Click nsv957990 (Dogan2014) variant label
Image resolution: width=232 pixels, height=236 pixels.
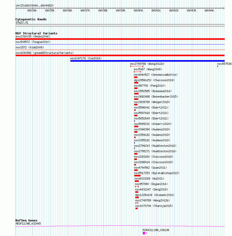click(x=151, y=184)
